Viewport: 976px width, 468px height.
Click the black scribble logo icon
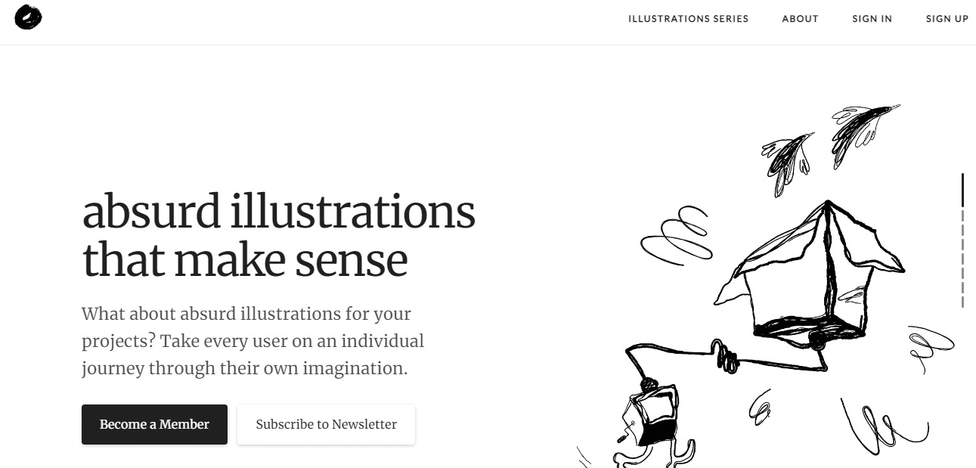(28, 17)
